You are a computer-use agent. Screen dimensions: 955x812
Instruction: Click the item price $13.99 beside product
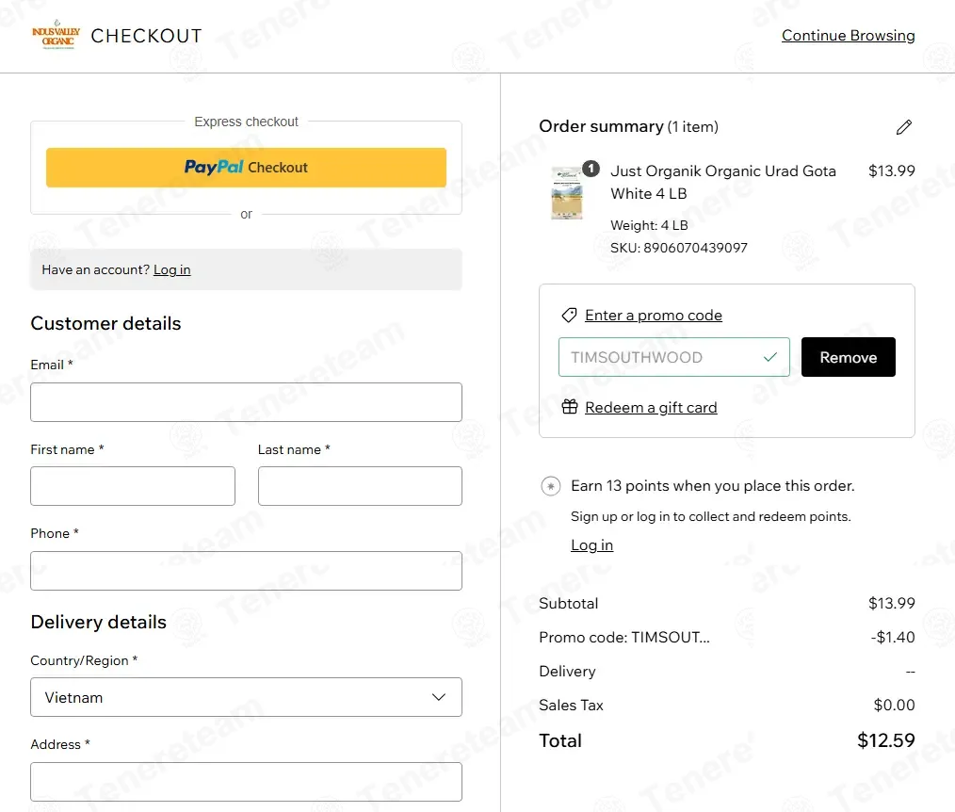892,171
